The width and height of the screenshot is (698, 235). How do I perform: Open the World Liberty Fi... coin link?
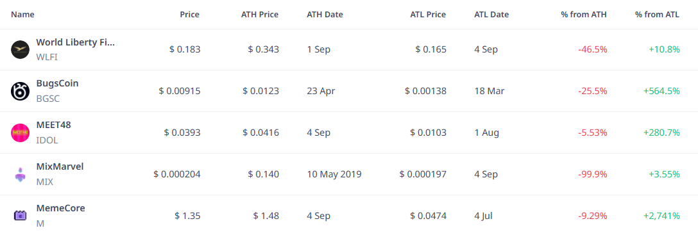click(75, 43)
